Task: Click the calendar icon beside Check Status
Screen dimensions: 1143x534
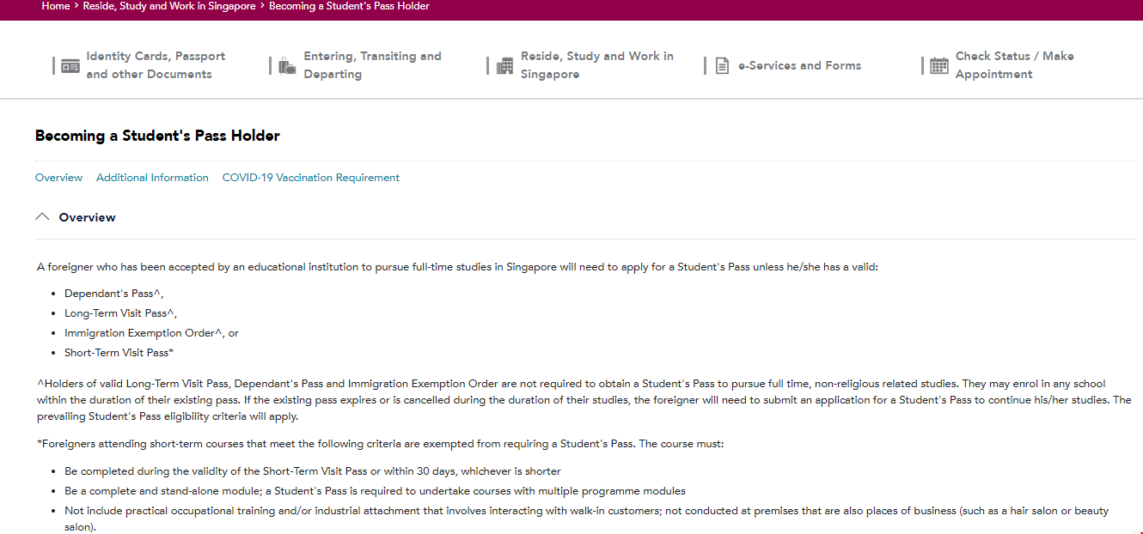Action: pyautogui.click(x=939, y=66)
